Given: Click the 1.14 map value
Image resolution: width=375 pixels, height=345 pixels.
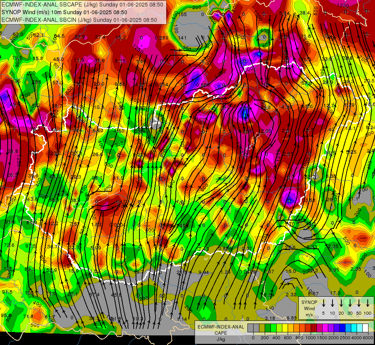Looking at the screenshot, I should click(182, 319).
